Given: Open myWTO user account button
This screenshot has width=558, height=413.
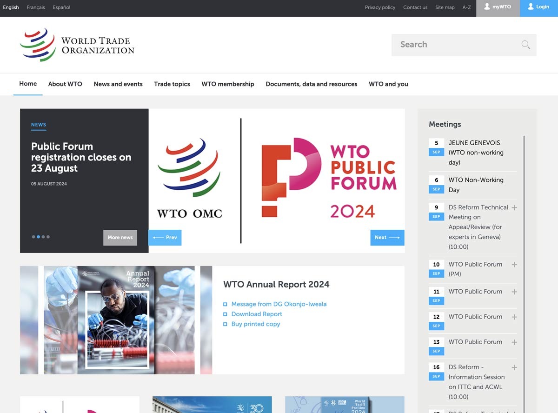Looking at the screenshot, I should (x=498, y=7).
